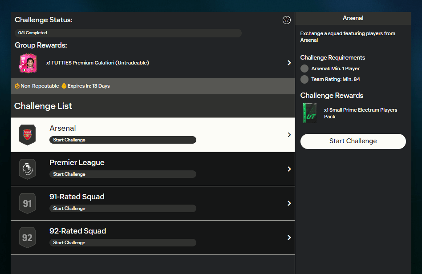Expand the 91-Rated Squad chevron

coord(289,203)
